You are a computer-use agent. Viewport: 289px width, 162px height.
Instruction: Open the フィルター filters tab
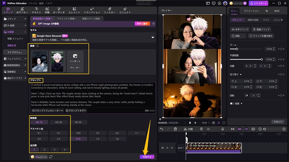(110, 10)
